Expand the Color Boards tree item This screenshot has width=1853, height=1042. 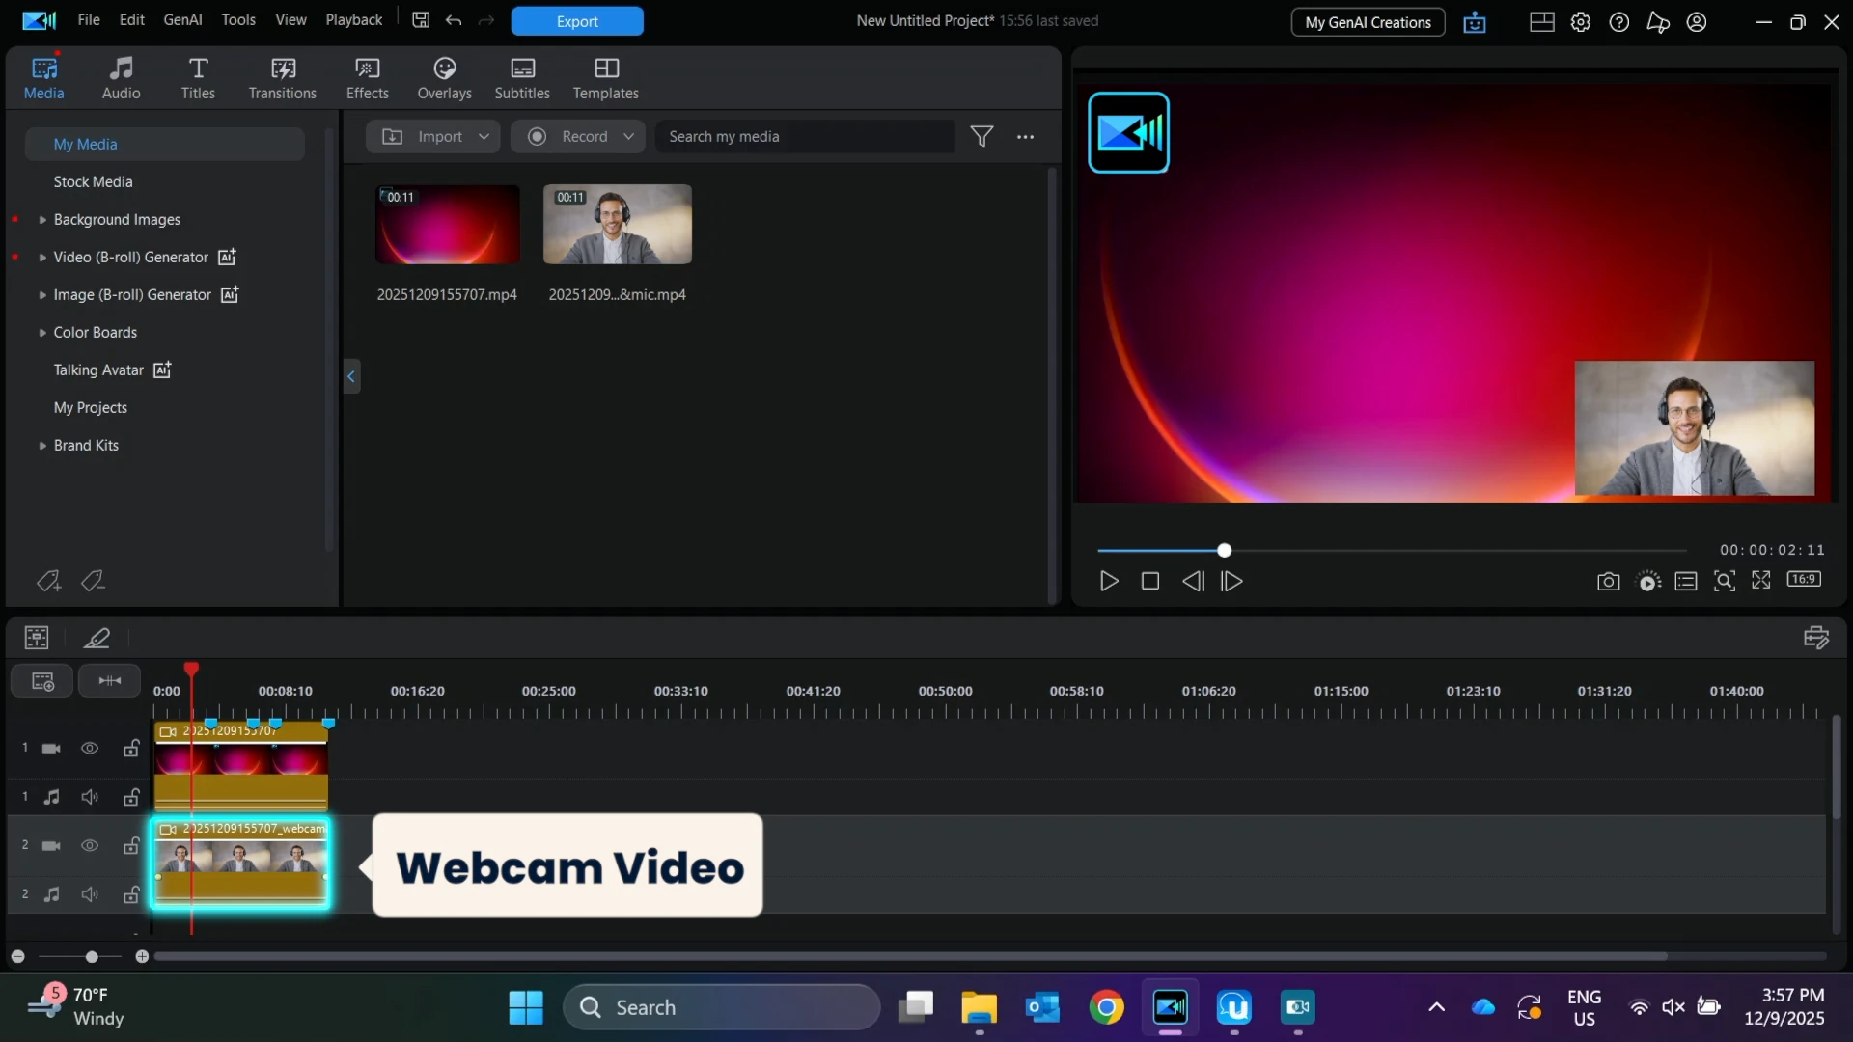(x=42, y=333)
